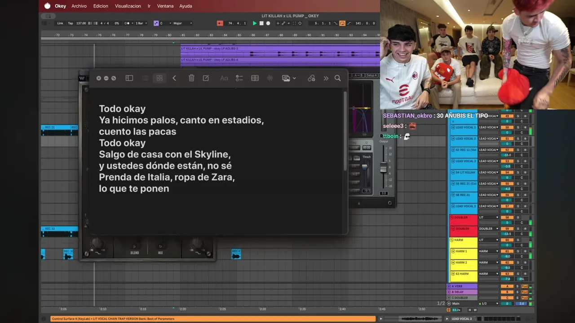Toggle the purple scale mode button
This screenshot has height=323, width=575.
156,23
